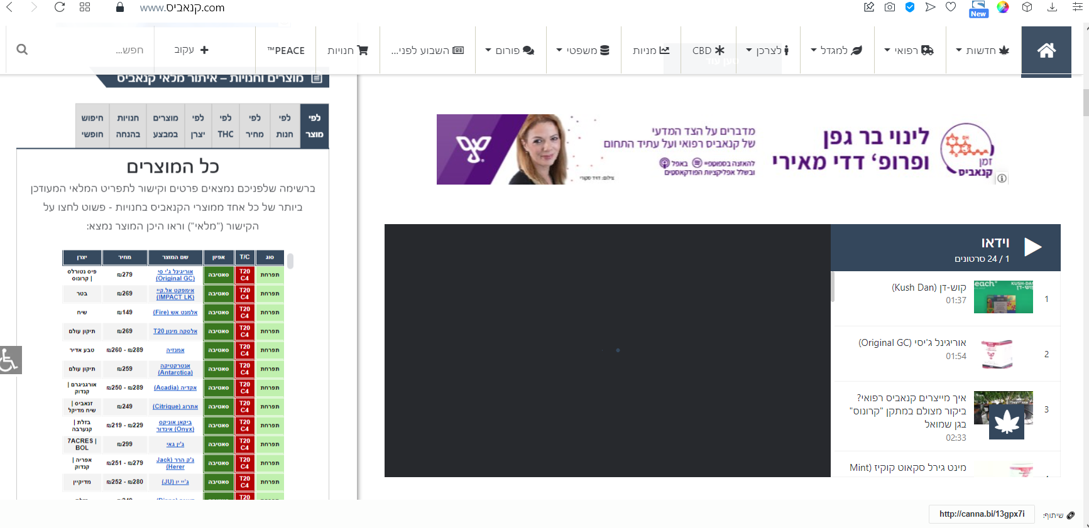Click the browser camera snapshot icon
The image size is (1089, 528).
click(x=890, y=8)
